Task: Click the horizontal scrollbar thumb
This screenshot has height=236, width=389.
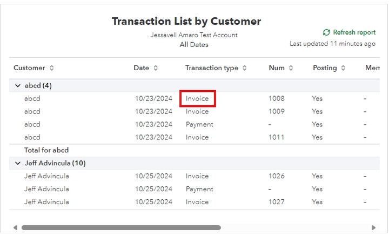Action: coord(121,227)
